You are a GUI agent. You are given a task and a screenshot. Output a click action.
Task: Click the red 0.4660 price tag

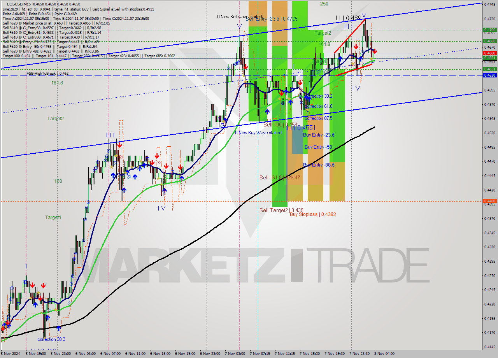489,53
